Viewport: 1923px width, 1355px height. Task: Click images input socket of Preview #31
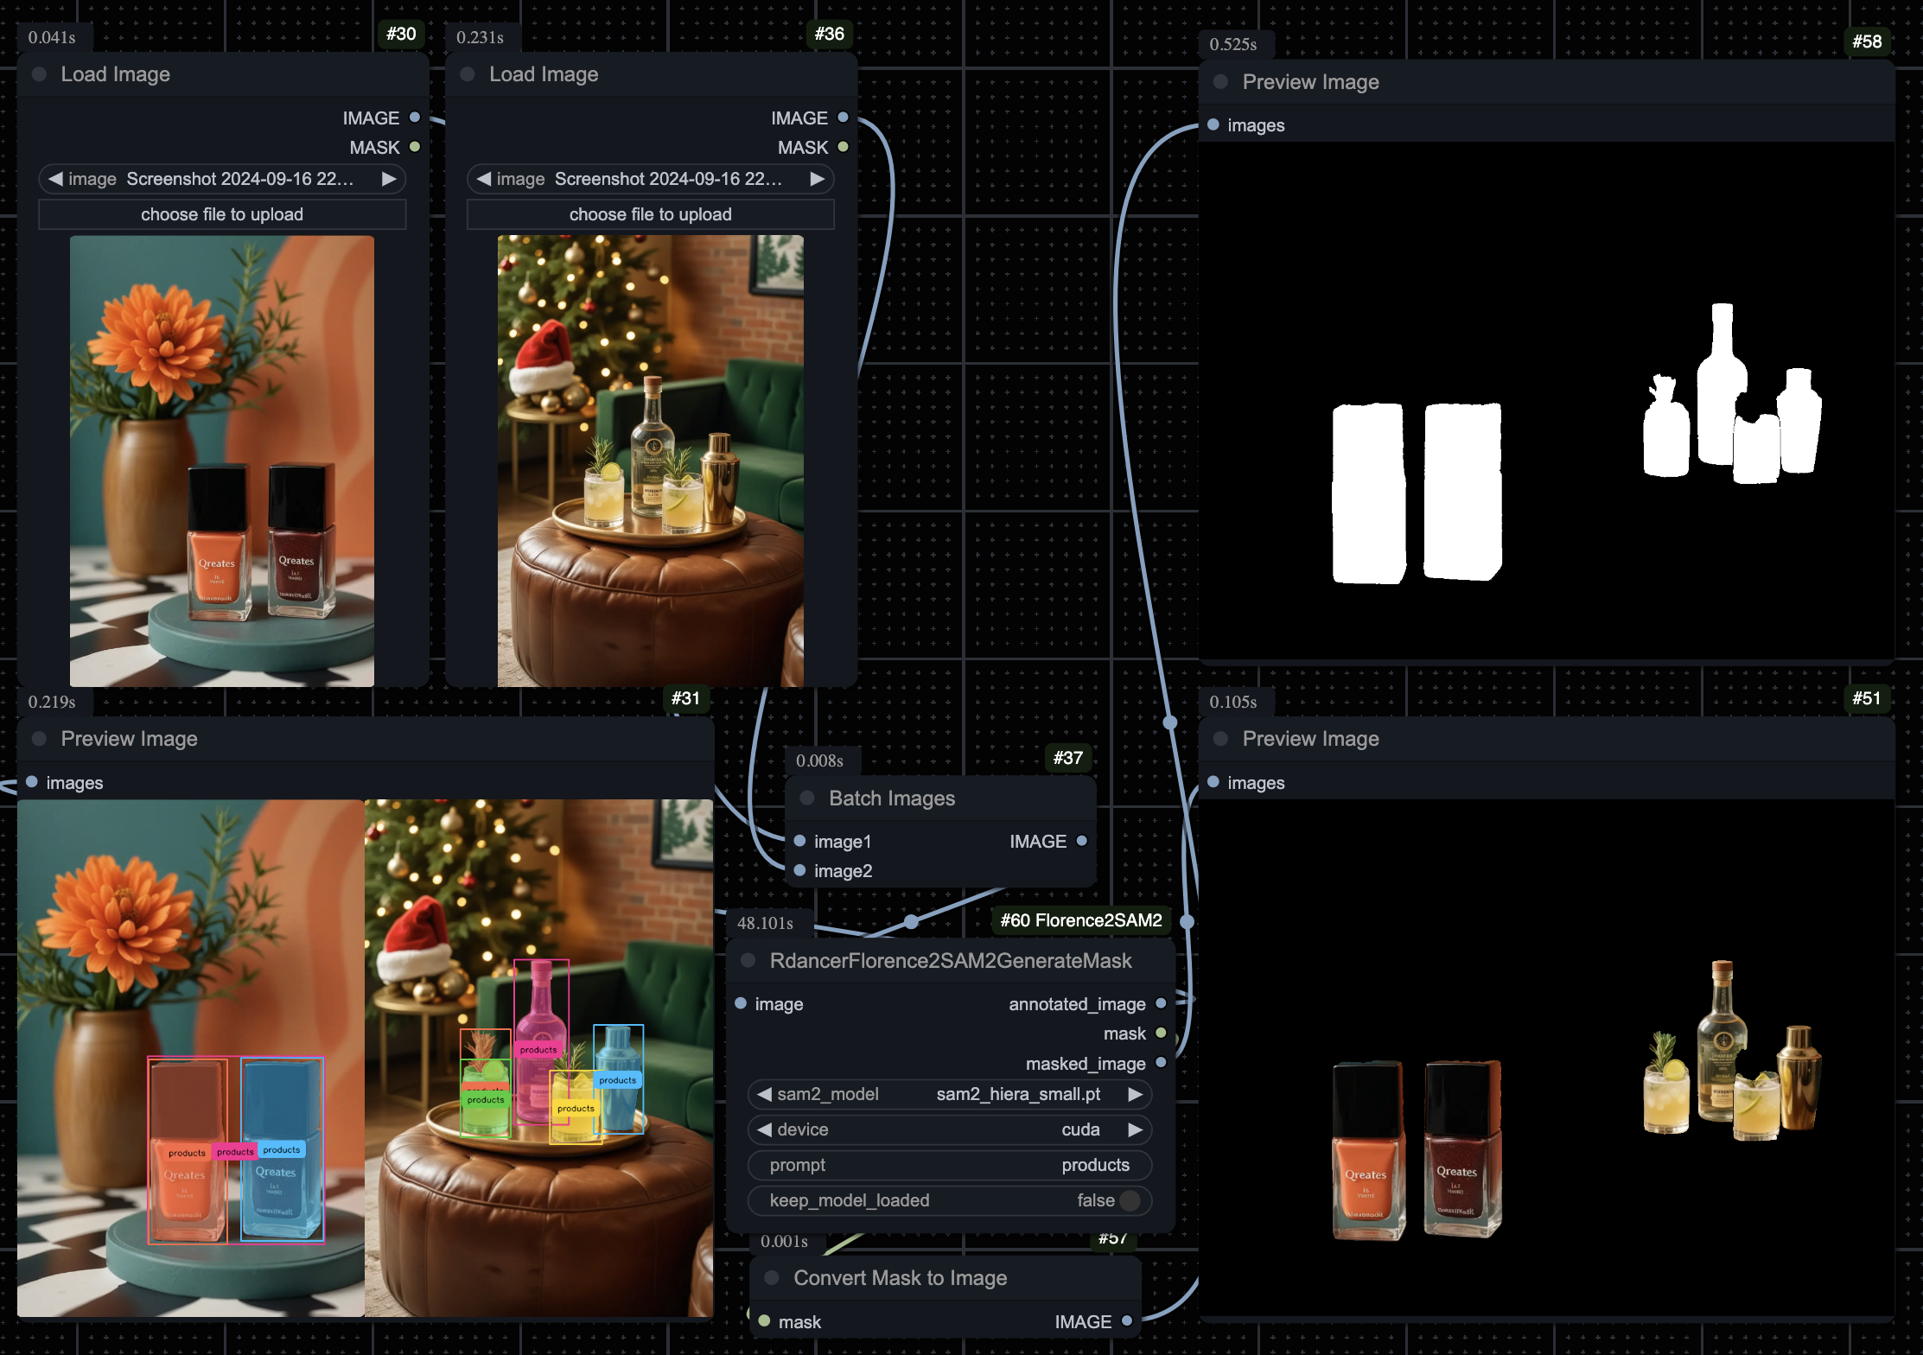click(32, 782)
